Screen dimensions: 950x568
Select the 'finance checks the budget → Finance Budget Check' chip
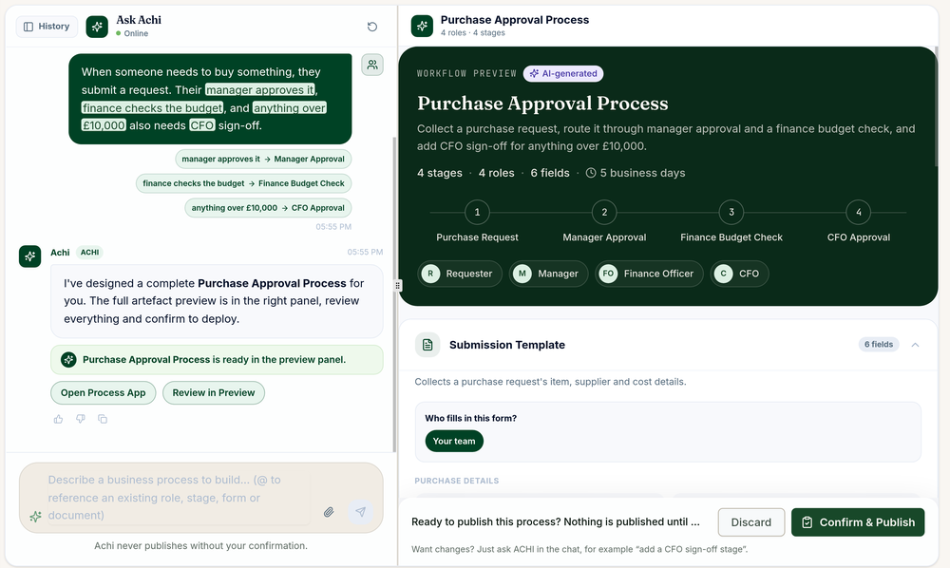[243, 183]
